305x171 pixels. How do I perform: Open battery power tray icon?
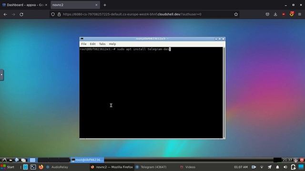coord(293,167)
